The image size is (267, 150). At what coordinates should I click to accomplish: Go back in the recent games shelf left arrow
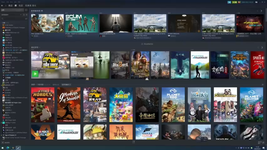point(258,48)
